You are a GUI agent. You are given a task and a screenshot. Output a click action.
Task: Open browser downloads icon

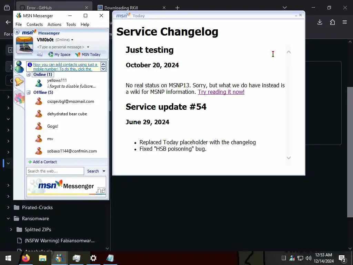pyautogui.click(x=320, y=22)
